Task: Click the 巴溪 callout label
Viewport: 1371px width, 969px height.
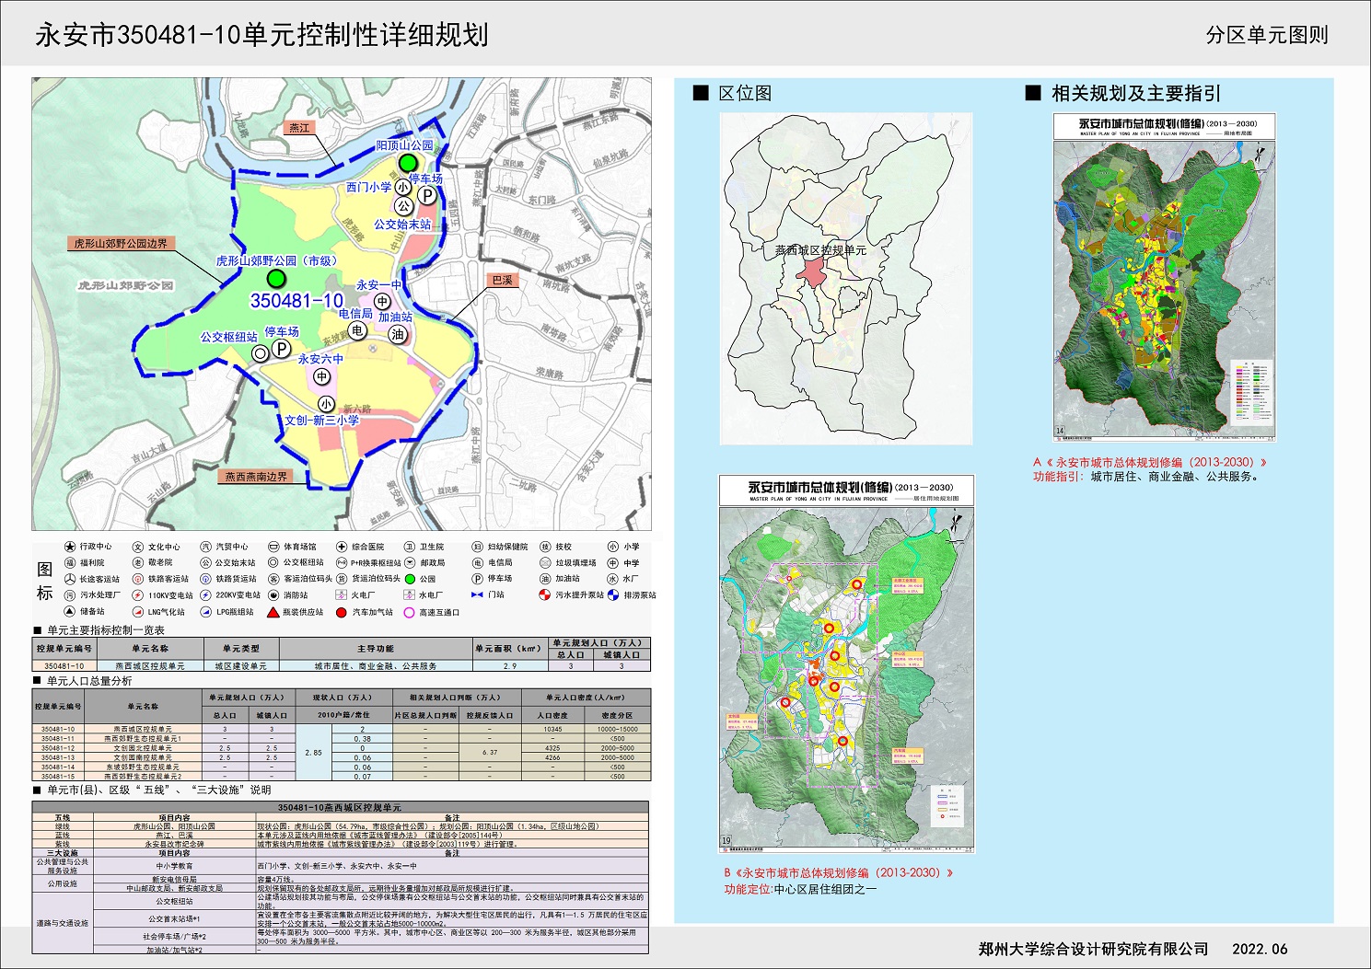Action: (502, 280)
